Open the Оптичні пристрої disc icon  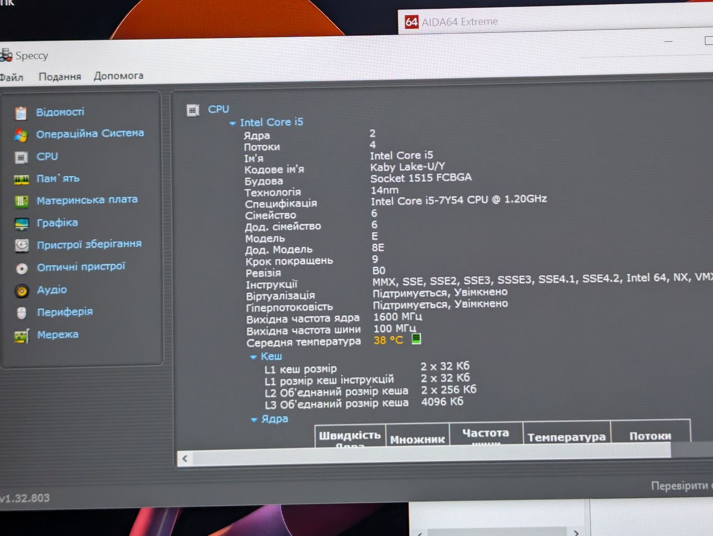[x=22, y=268]
